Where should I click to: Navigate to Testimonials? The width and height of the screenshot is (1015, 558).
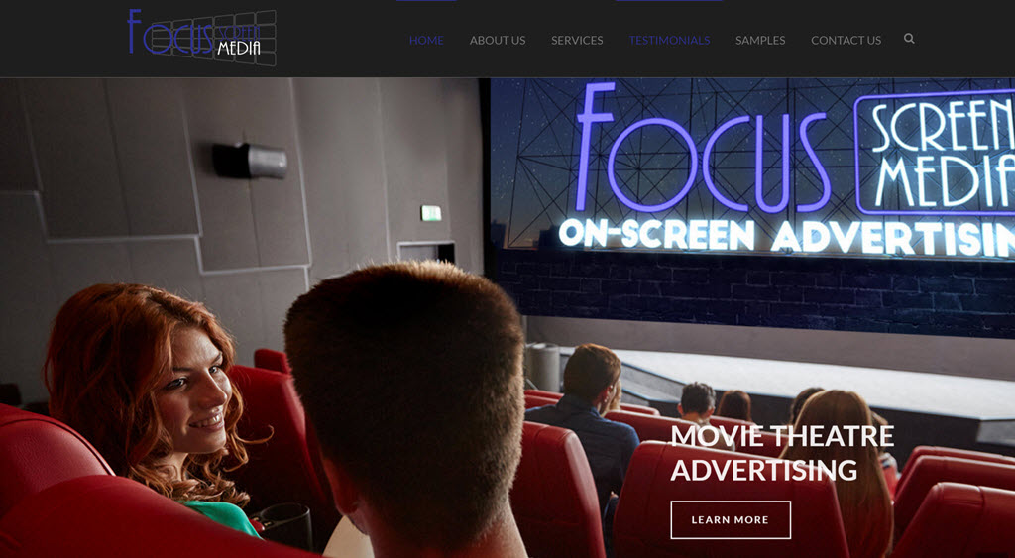click(x=669, y=40)
